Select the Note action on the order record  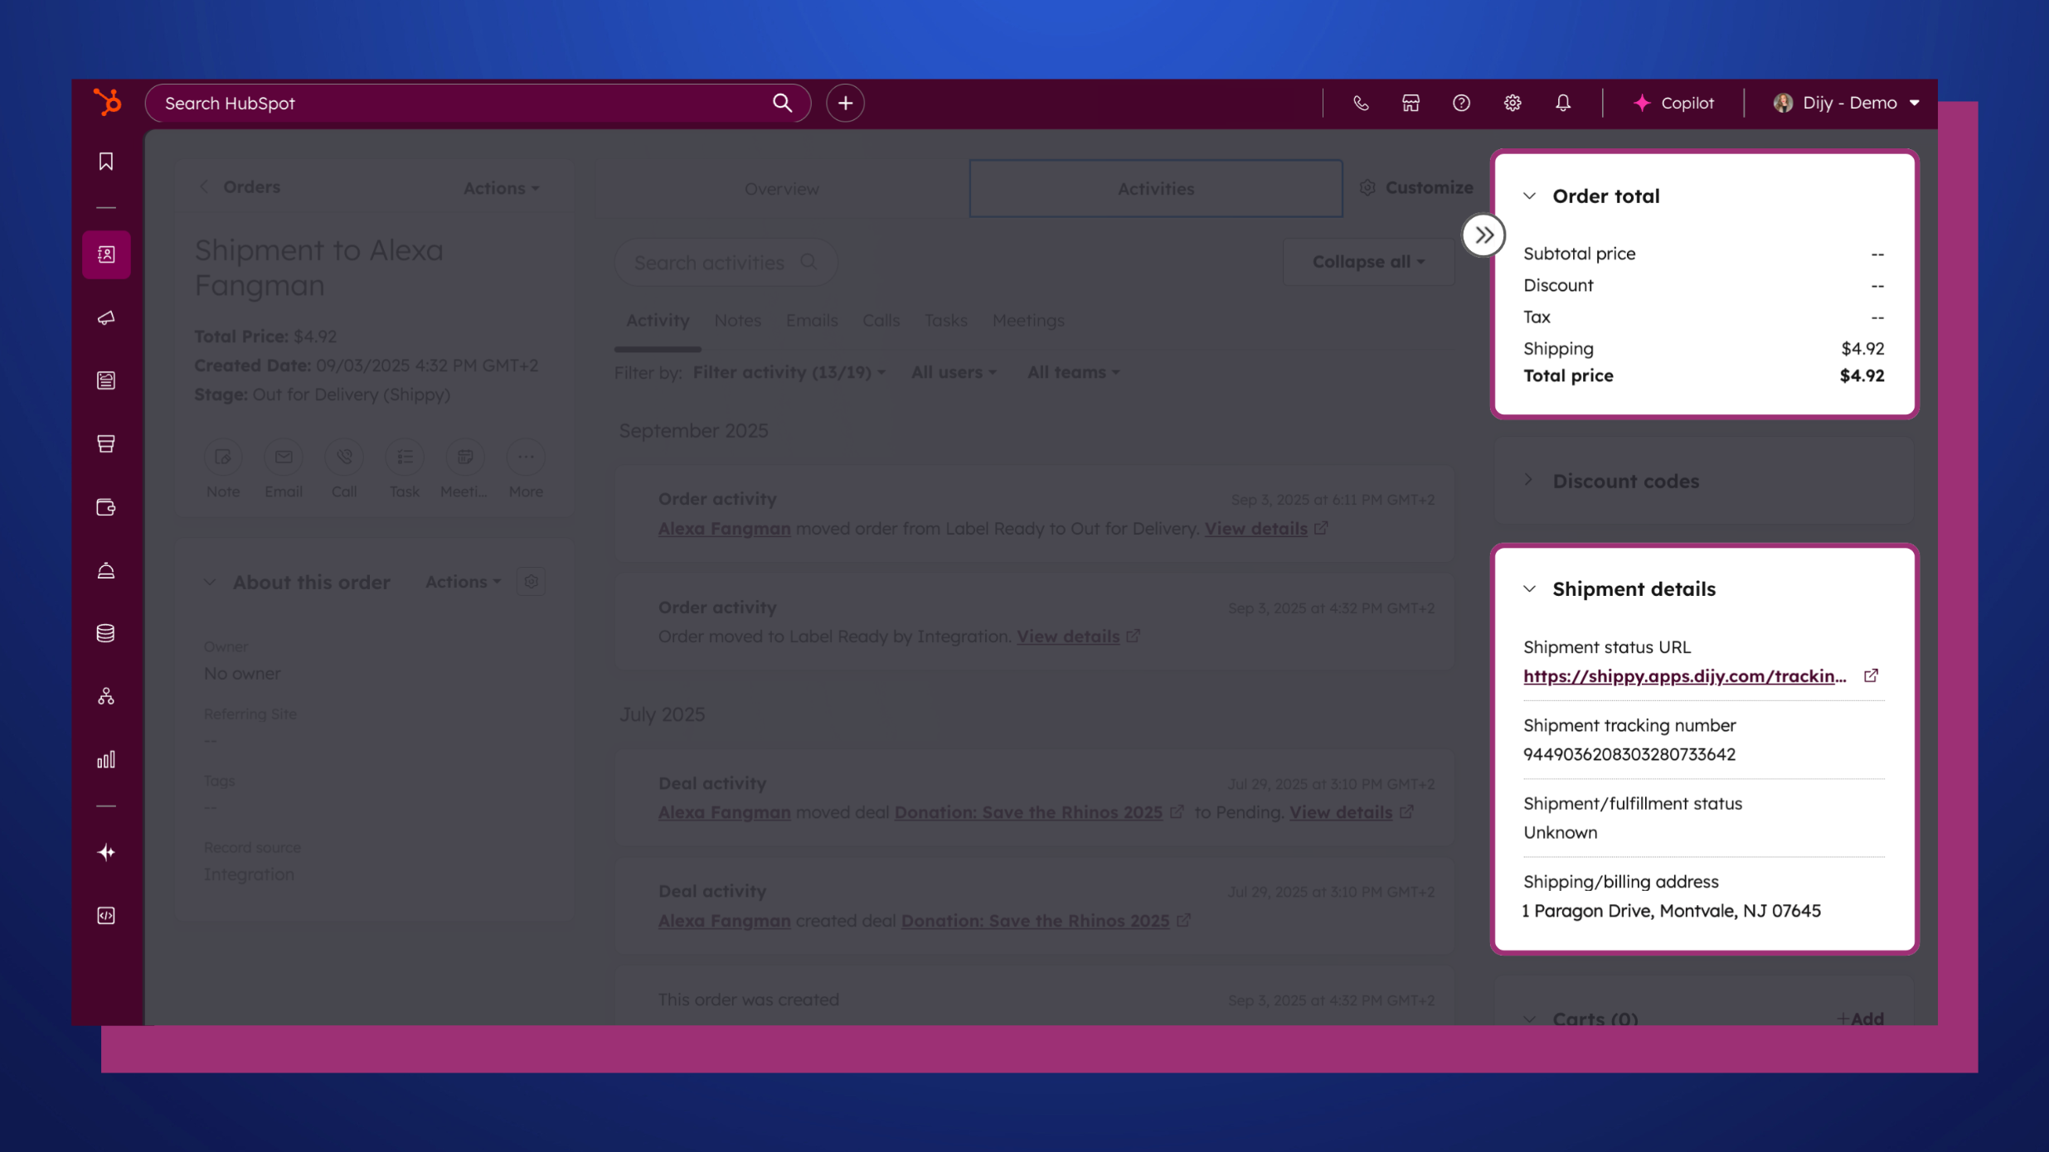[222, 457]
